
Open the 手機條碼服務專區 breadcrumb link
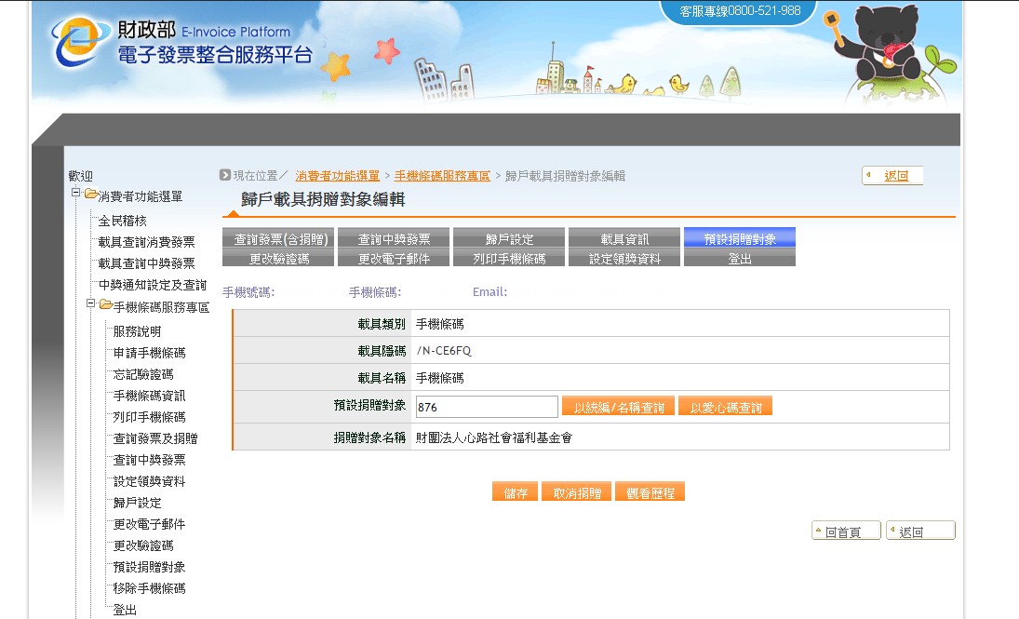442,176
